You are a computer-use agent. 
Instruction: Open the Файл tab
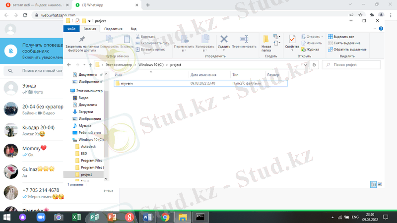(x=71, y=29)
